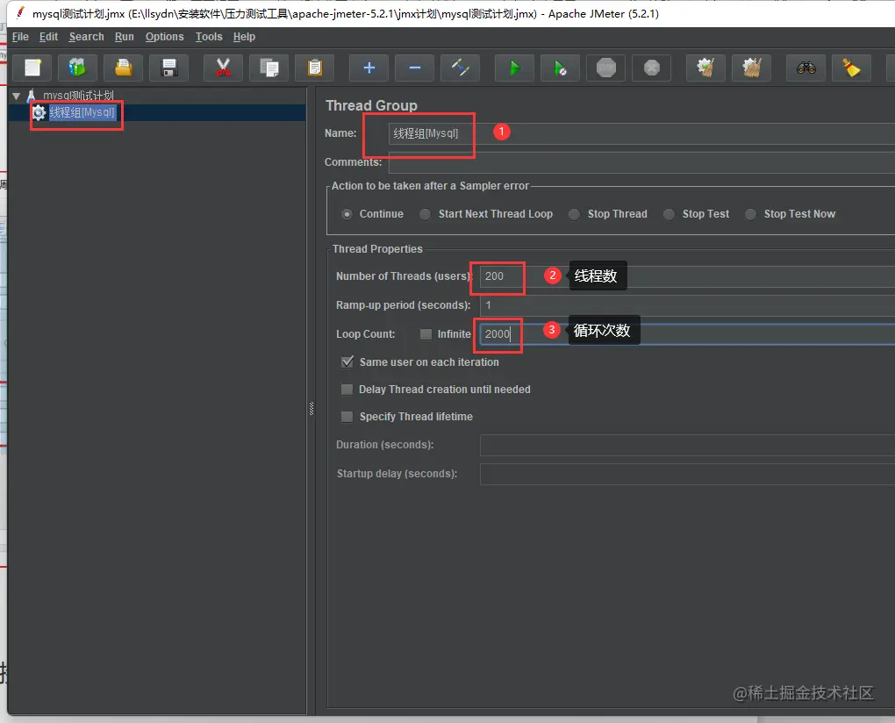895x723 pixels.
Task: Enable Delay Thread creation until needed
Action: coord(347,390)
